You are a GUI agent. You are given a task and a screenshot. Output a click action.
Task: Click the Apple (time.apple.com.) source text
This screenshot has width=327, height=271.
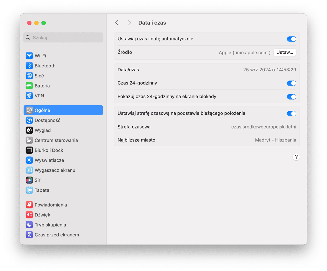click(x=244, y=53)
